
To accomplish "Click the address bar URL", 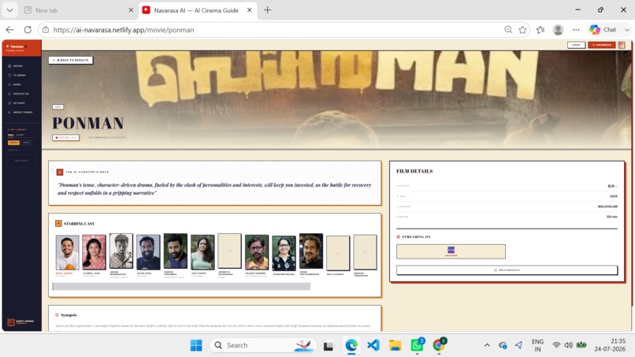I will pos(124,30).
